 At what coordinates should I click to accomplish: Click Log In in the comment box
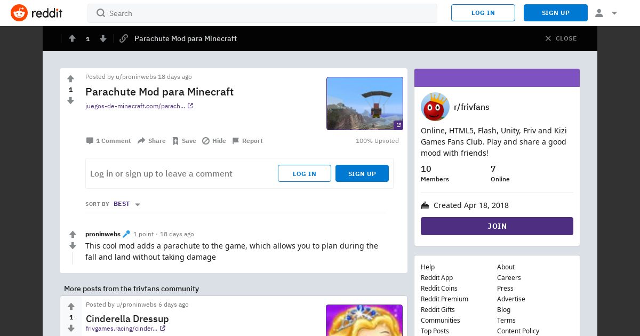[305, 173]
